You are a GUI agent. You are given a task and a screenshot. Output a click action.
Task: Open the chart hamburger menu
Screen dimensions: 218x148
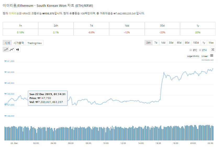(212, 56)
